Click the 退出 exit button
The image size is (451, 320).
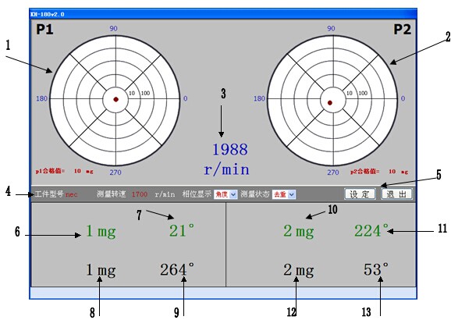click(x=396, y=194)
